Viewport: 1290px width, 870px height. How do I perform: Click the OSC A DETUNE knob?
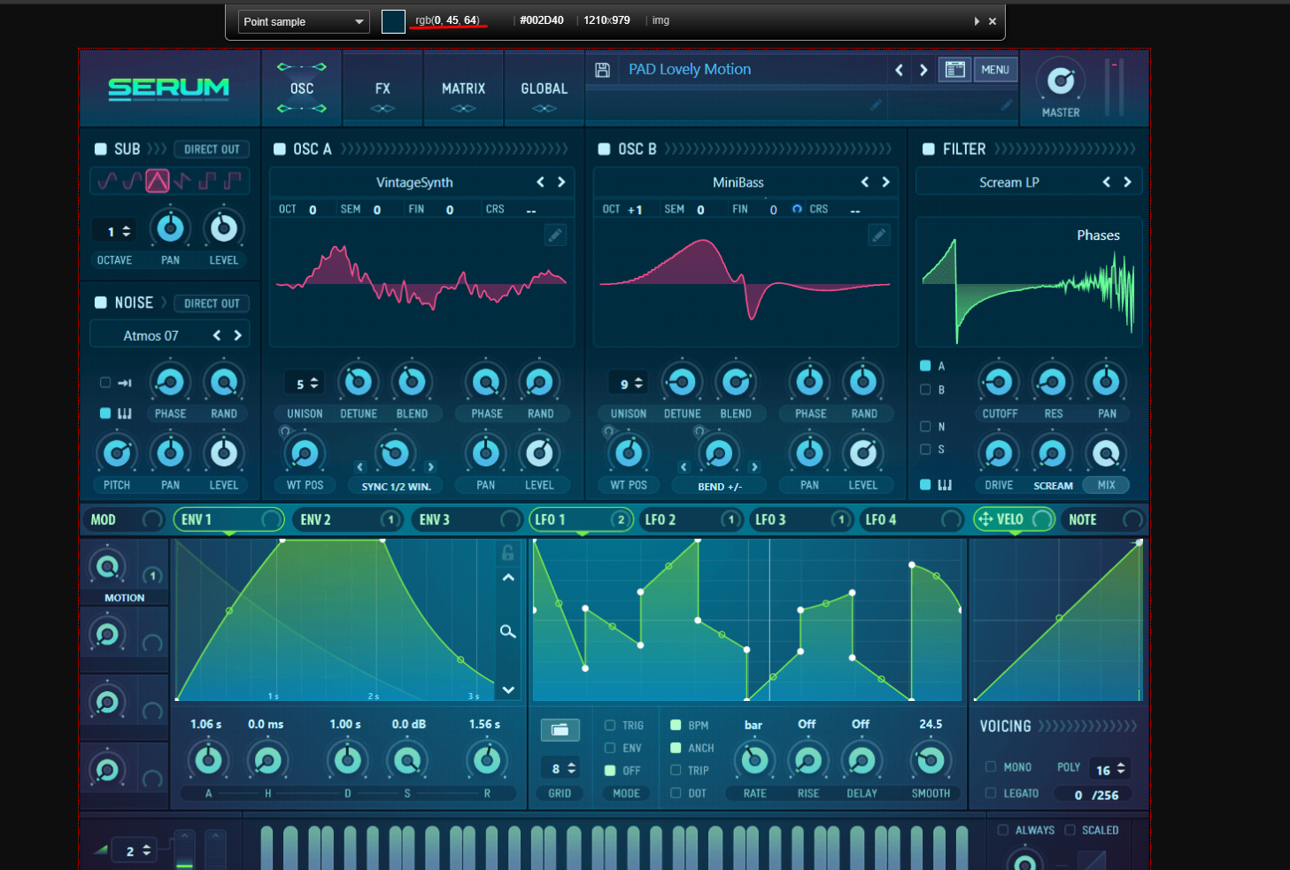point(358,382)
